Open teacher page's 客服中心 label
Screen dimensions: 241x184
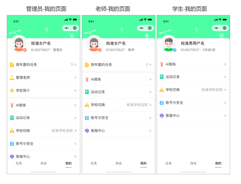[x=98, y=131]
